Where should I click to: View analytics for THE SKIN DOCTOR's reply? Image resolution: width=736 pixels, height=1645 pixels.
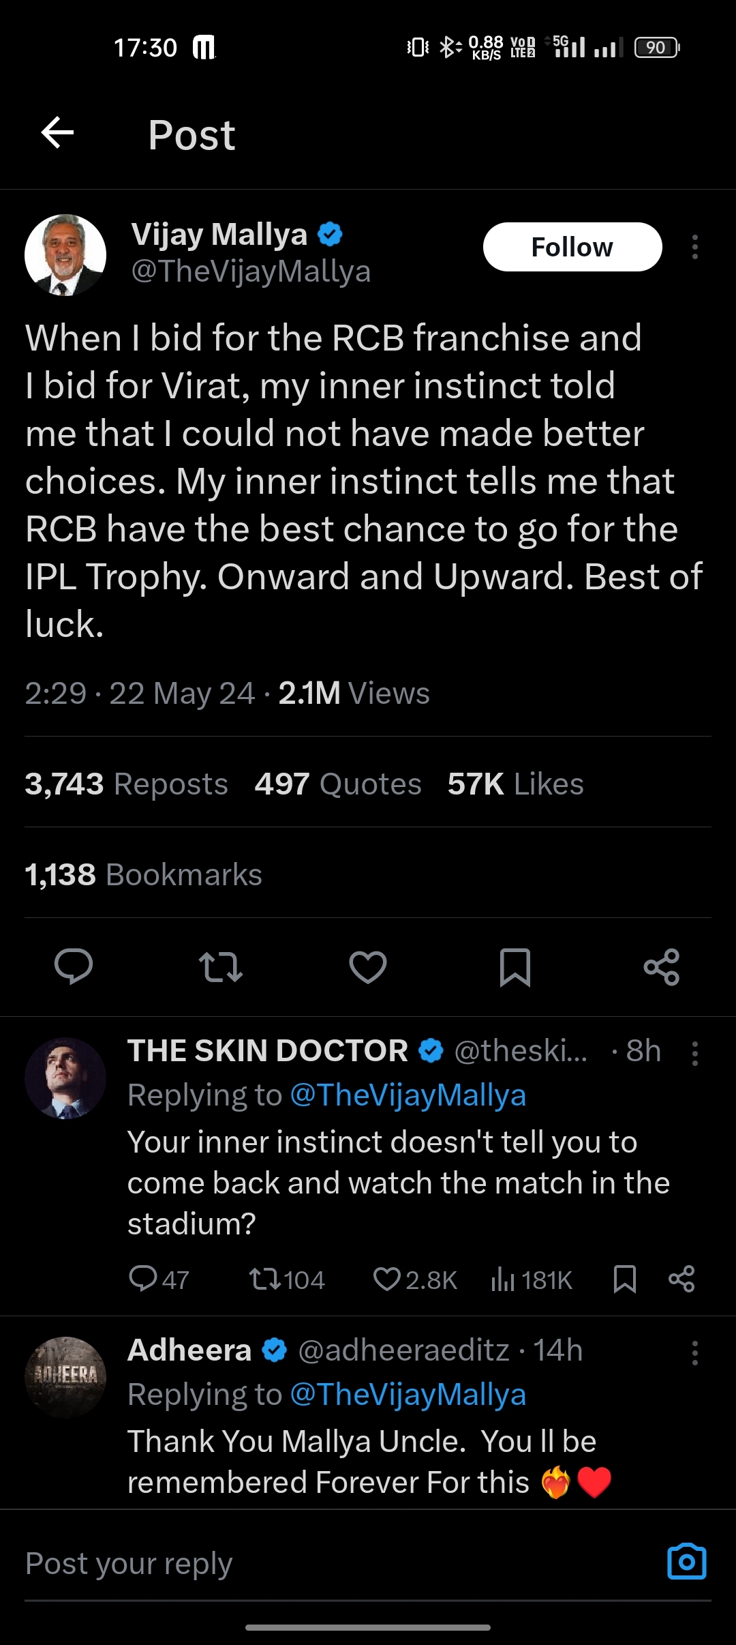coord(502,1279)
